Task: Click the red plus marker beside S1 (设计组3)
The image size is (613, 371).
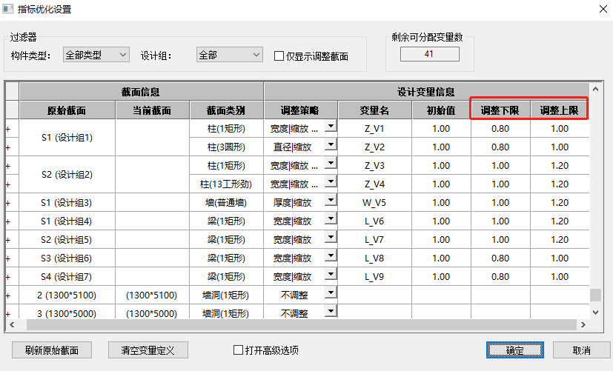Action: (x=7, y=203)
